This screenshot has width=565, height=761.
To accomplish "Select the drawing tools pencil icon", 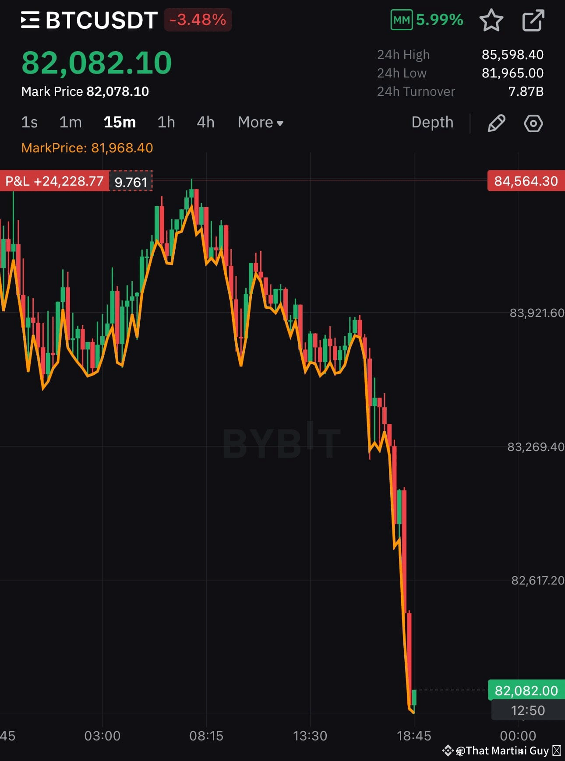I will [498, 123].
